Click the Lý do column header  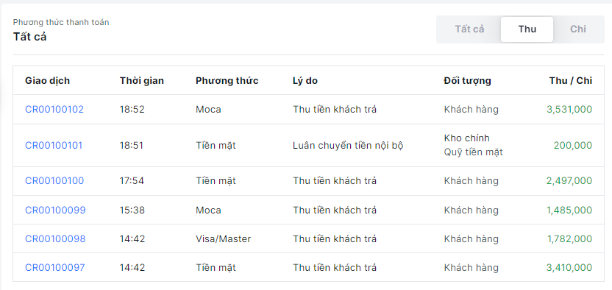pos(305,81)
